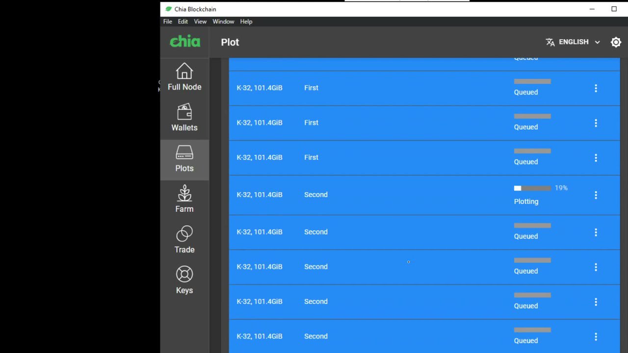Click K-32, 101.4GiB in the Plotting row

click(260, 195)
